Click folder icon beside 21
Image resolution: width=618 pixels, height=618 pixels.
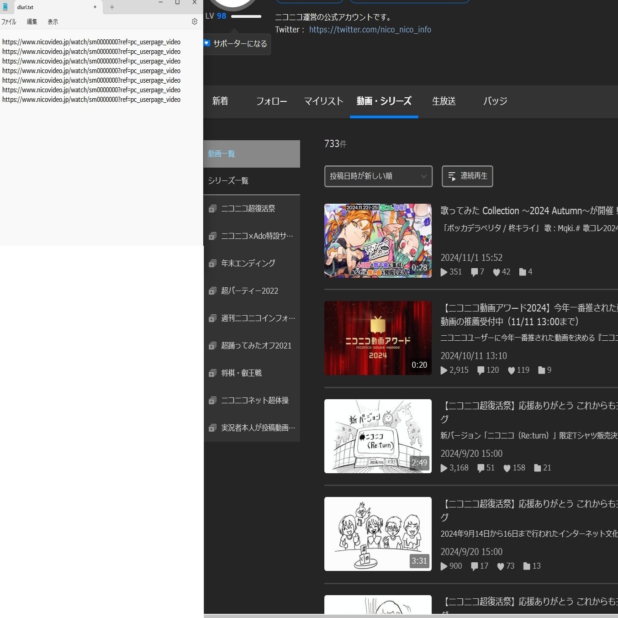538,468
